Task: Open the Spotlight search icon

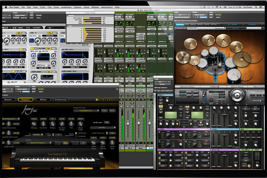Action: (x=256, y=7)
